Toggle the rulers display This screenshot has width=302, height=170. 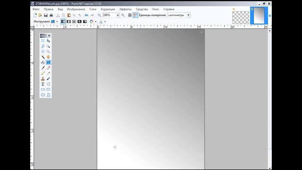135,15
